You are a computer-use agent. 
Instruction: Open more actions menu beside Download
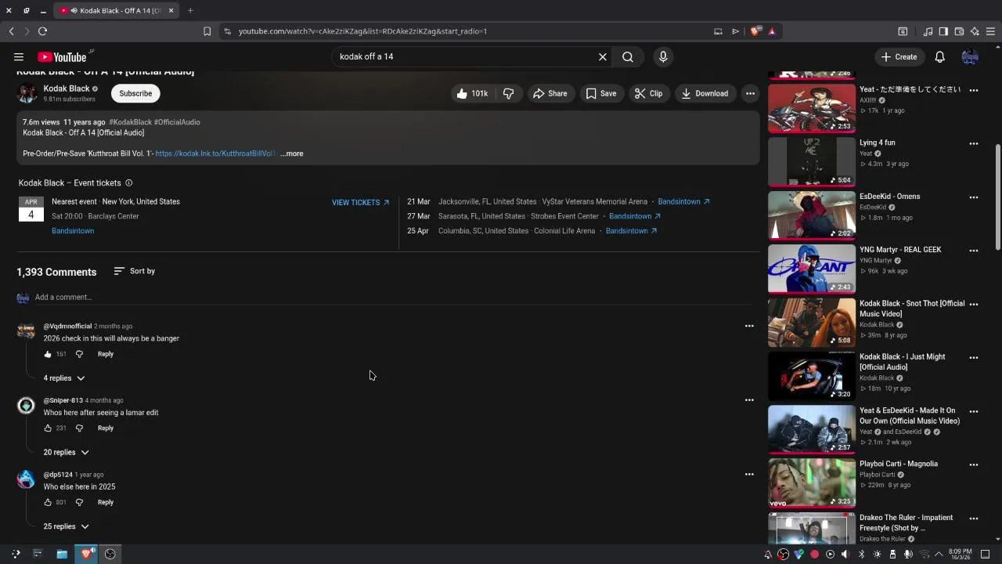pyautogui.click(x=750, y=93)
